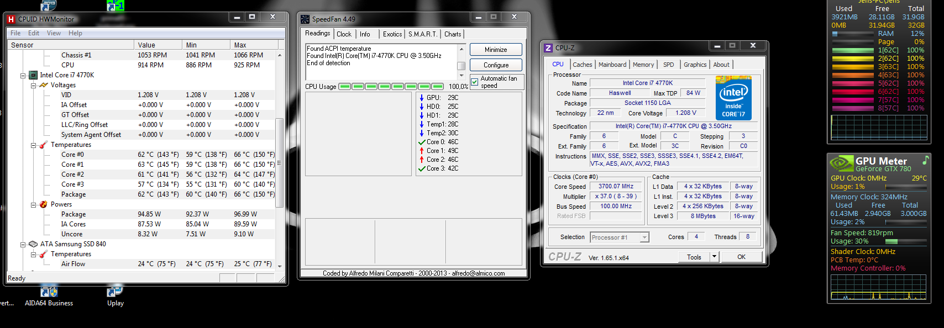944x328 pixels.
Task: Switch to the Charts tab in SpeedFan
Action: tap(453, 34)
